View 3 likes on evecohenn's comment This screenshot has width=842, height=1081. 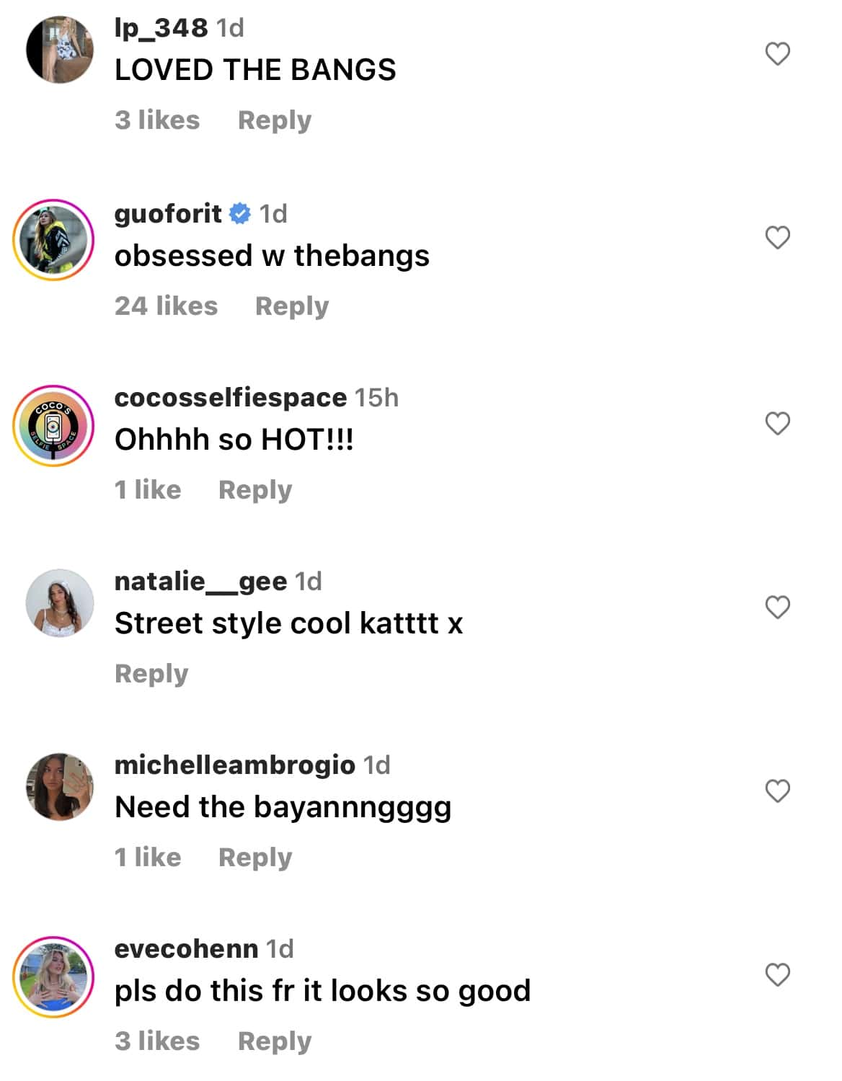156,1041
